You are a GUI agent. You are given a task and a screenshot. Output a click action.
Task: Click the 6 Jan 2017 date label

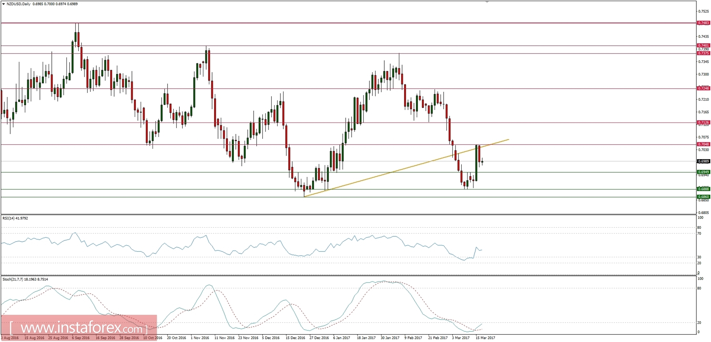(342, 338)
